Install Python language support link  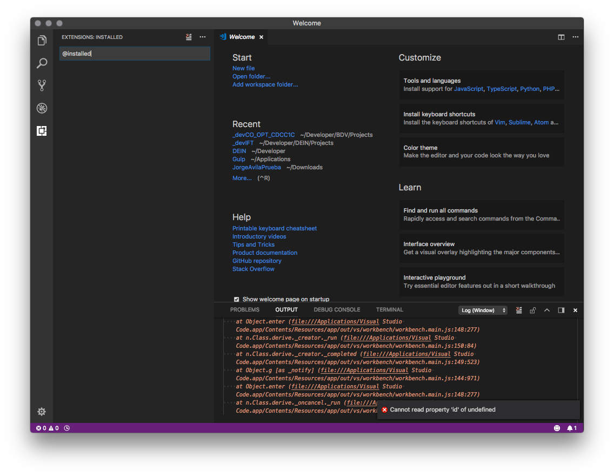point(530,89)
